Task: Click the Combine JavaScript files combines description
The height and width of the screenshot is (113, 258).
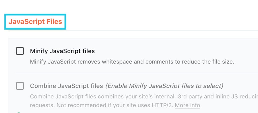Action: (x=144, y=101)
